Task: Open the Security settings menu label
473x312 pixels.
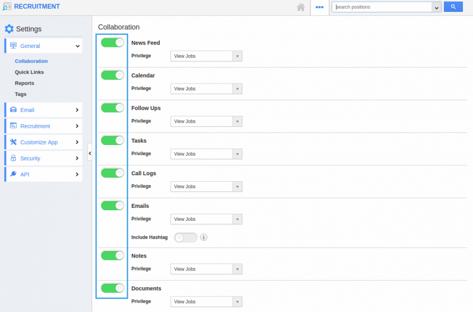Action: [x=30, y=158]
